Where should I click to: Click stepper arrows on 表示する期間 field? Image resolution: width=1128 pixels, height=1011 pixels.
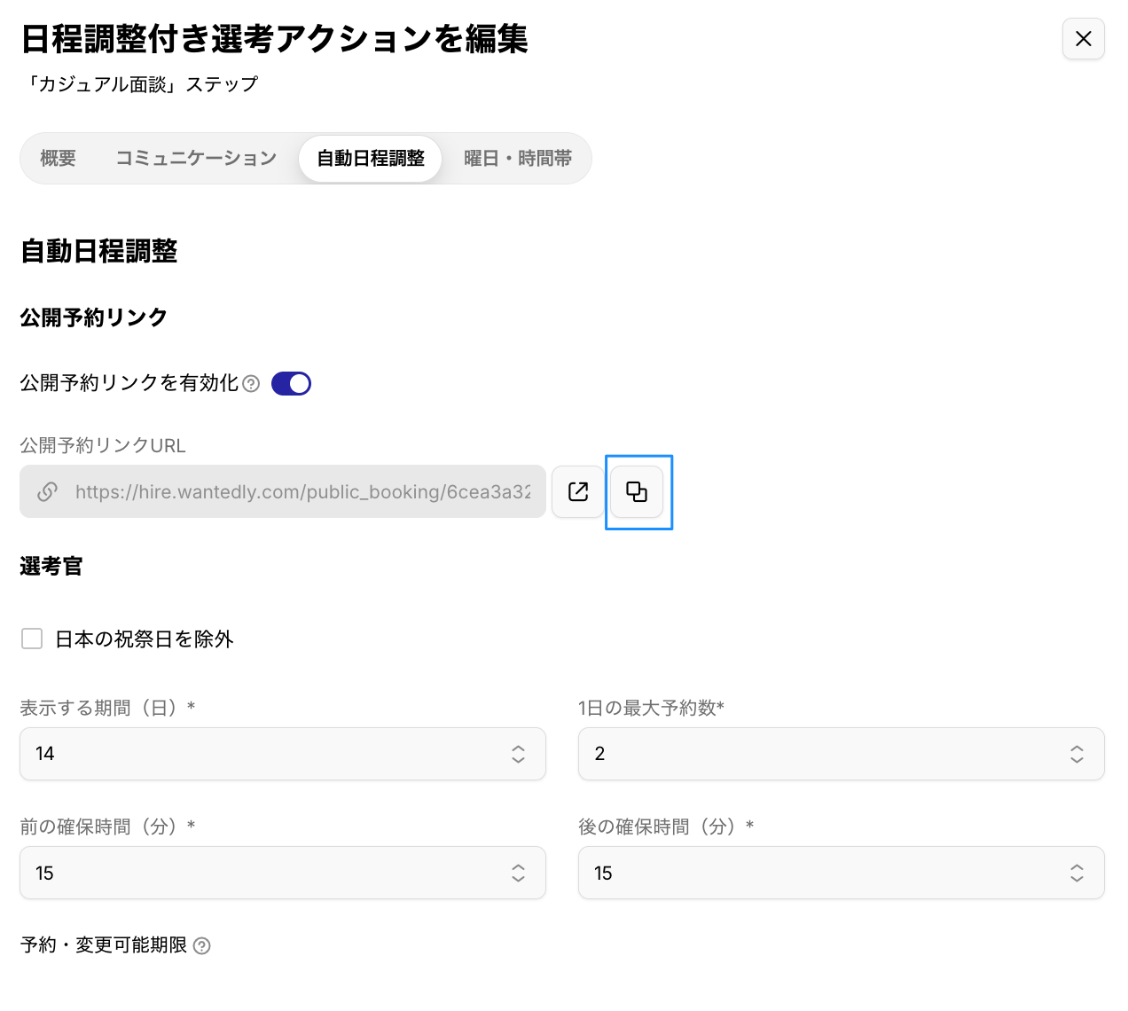[x=518, y=754]
